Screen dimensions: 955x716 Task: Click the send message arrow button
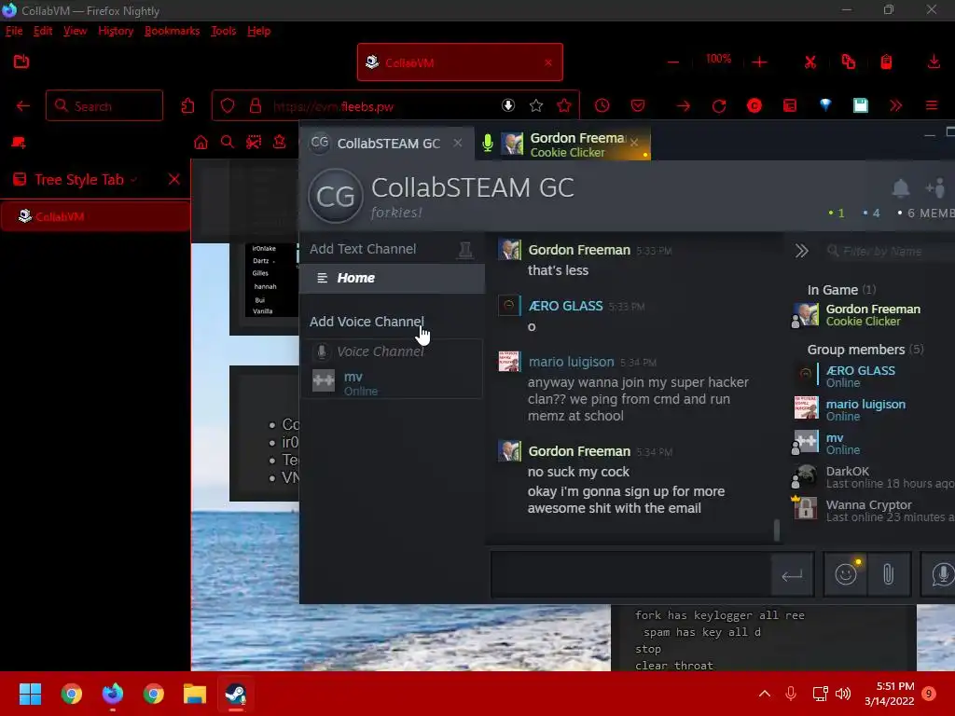point(792,574)
